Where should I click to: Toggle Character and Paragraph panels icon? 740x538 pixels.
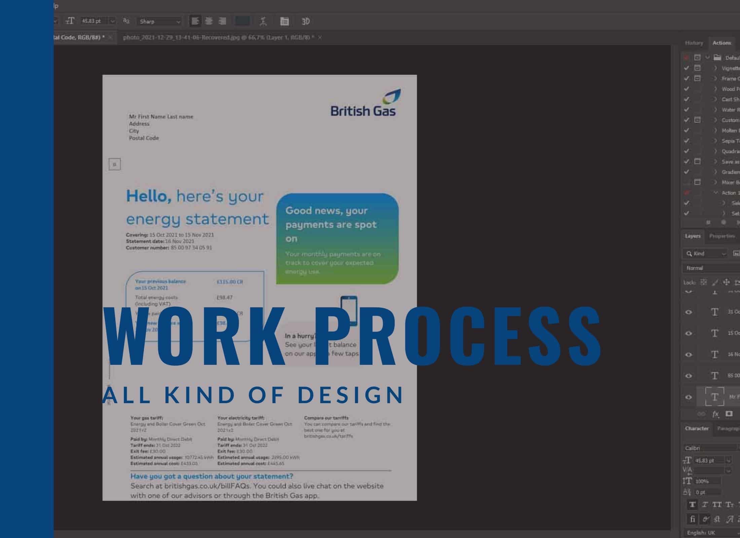pos(285,22)
